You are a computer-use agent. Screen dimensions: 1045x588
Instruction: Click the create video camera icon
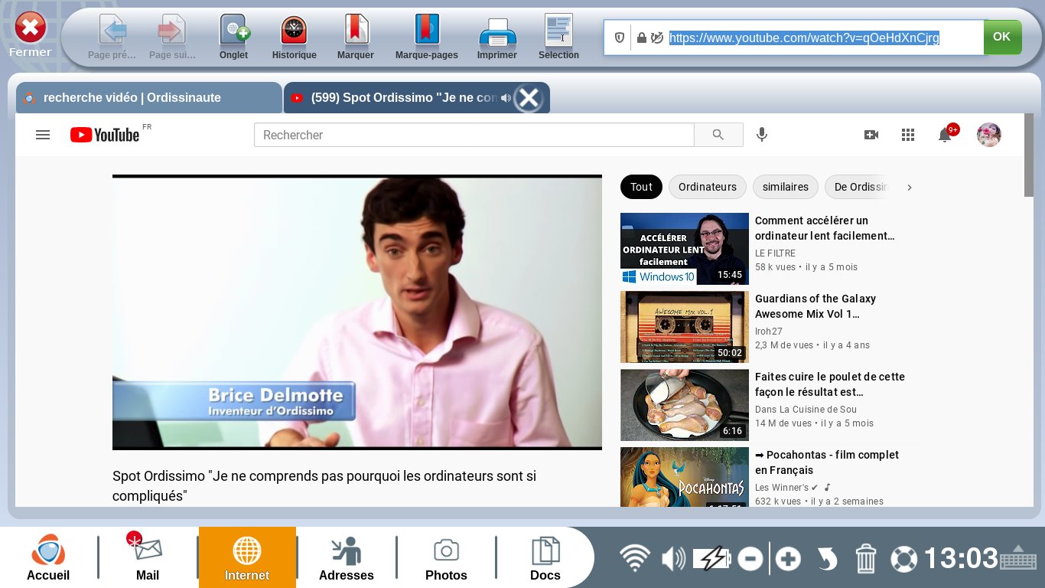[x=871, y=135]
